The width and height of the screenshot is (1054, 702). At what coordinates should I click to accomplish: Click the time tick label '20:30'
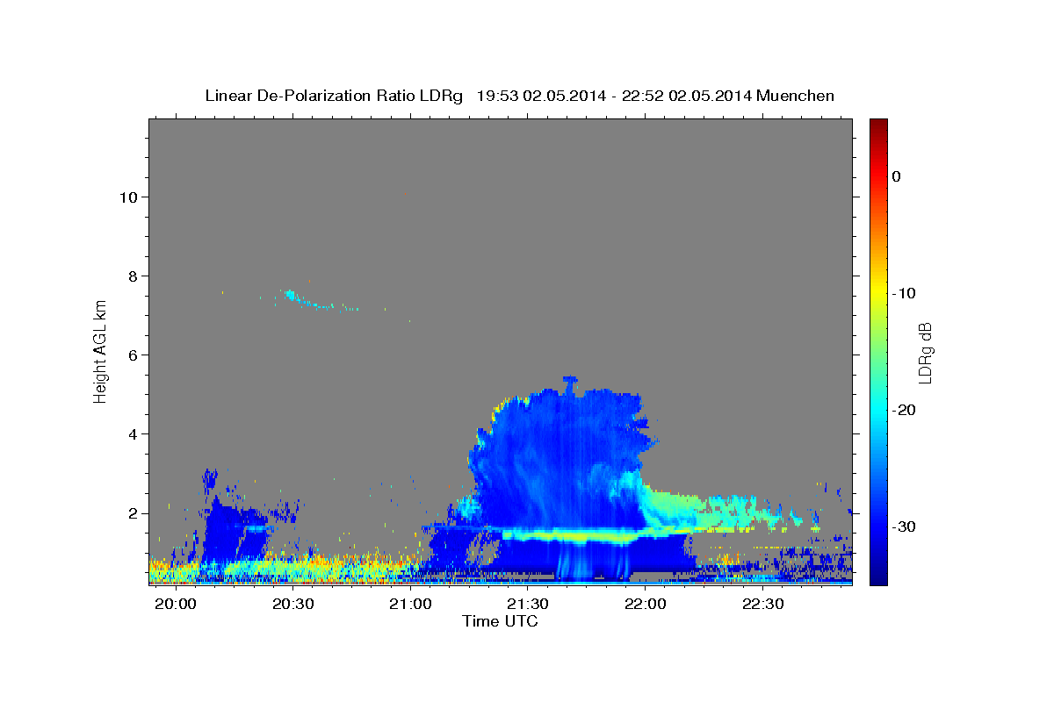coord(293,605)
